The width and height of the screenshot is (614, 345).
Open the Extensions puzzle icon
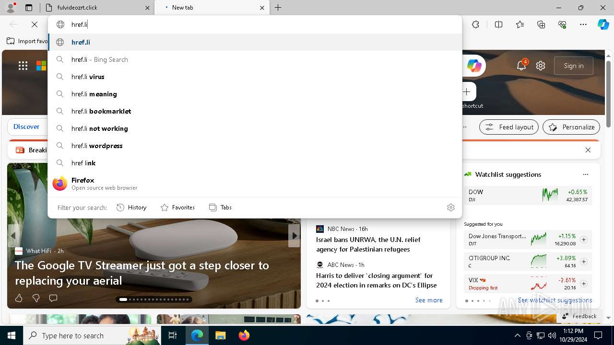[x=475, y=24]
